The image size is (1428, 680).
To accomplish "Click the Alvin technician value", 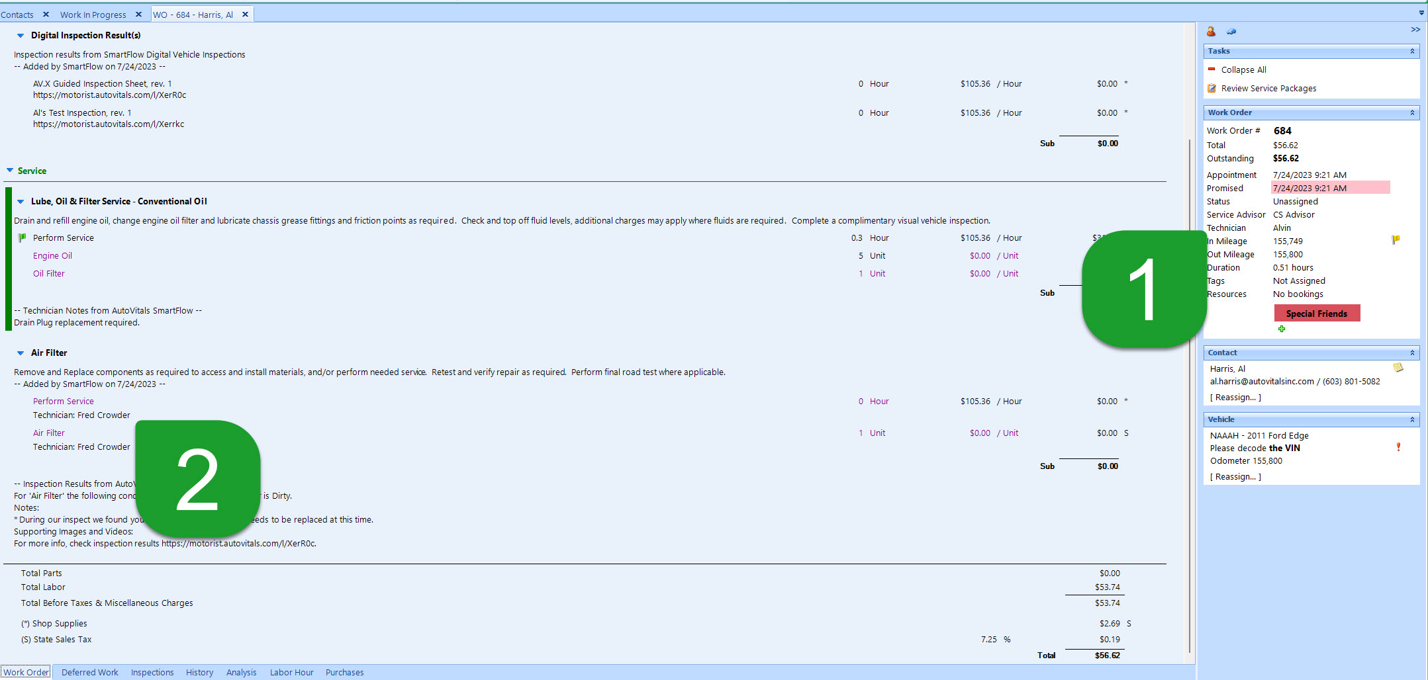I will (x=1282, y=228).
